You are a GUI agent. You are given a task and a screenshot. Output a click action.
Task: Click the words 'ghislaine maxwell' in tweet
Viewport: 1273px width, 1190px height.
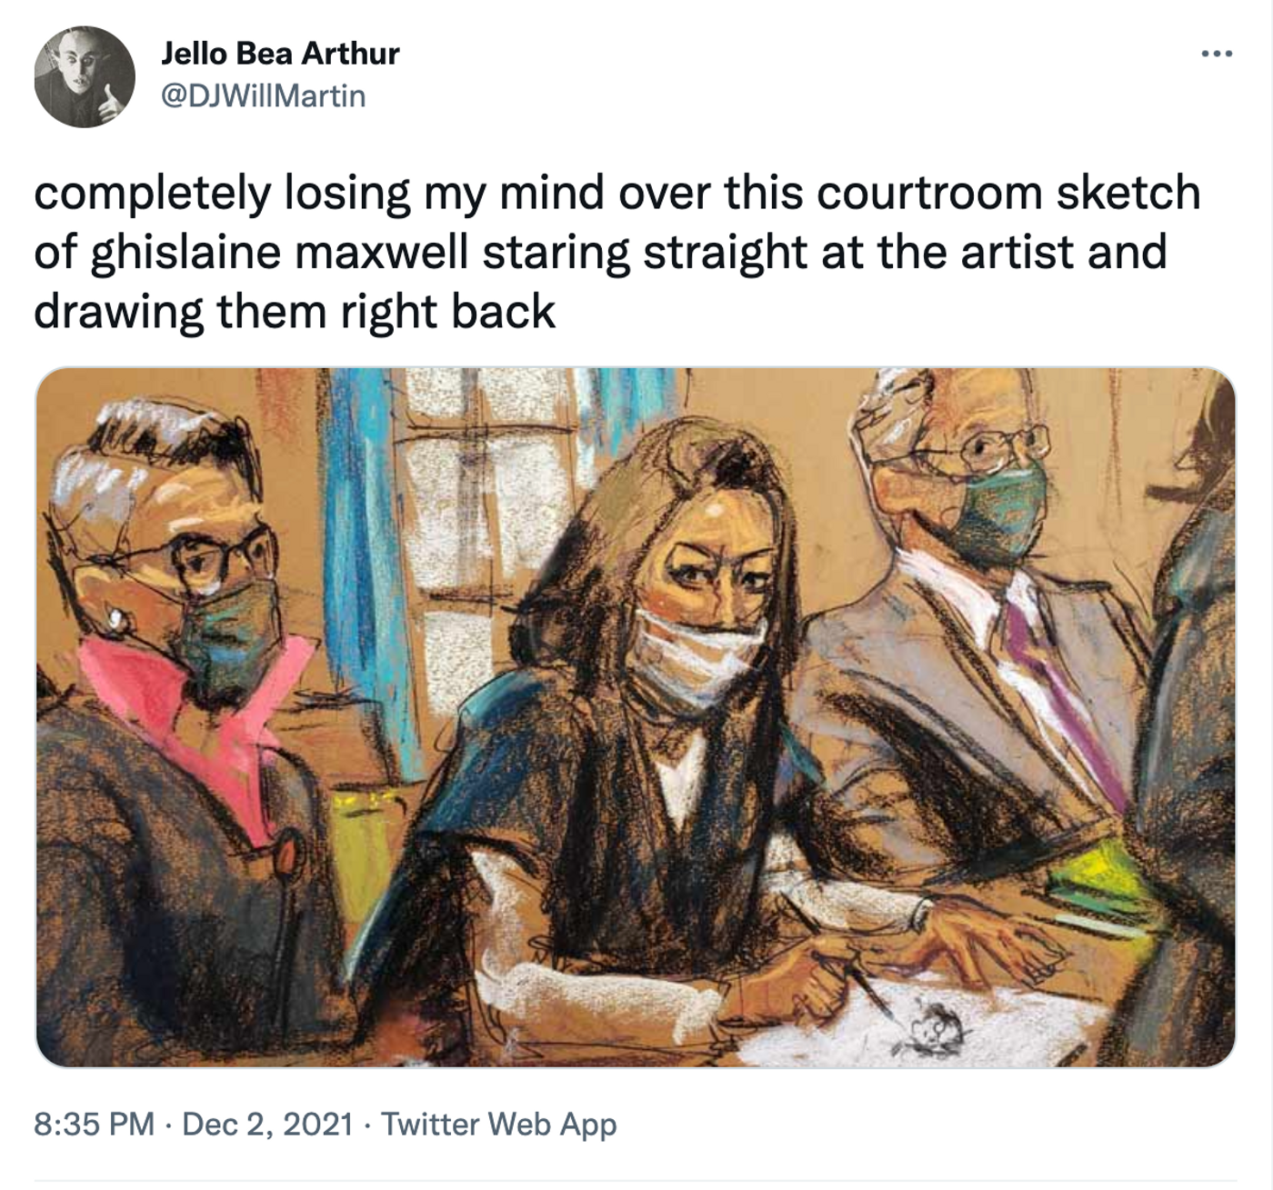pos(280,253)
